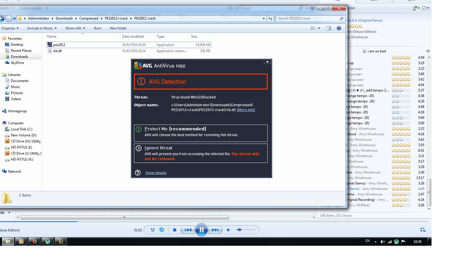Refresh the Explorer address bar
The height and width of the screenshot is (259, 460).
270,18
